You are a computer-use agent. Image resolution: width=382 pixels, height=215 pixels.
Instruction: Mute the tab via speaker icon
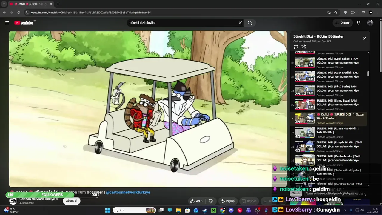click(x=46, y=4)
